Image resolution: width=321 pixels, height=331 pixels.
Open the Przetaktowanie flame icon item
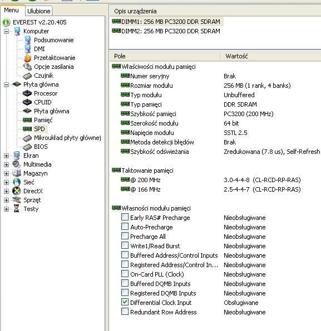pyautogui.click(x=27, y=58)
